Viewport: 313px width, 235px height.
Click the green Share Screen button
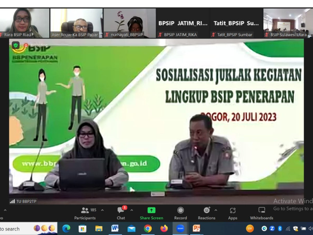pos(151,213)
